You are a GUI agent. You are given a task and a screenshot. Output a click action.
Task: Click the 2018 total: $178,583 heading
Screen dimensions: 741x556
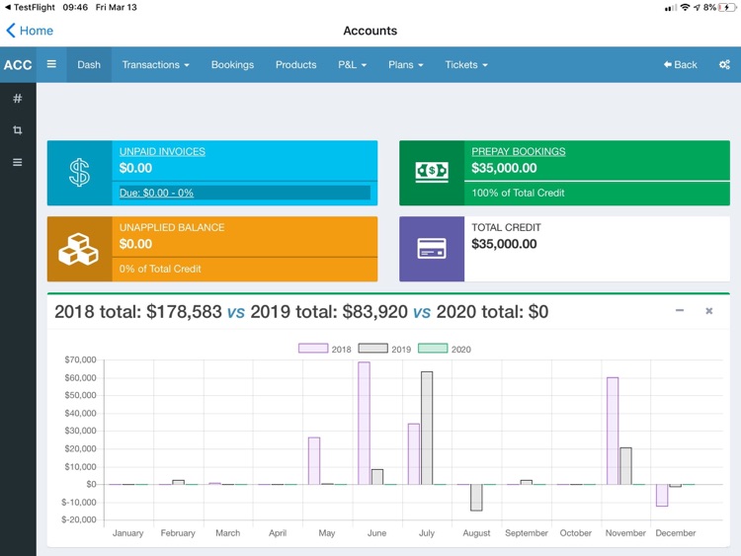[138, 312]
